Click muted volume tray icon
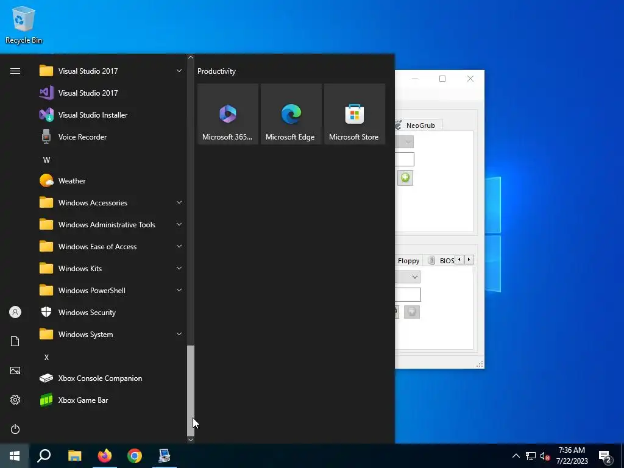The image size is (624, 468). tap(545, 456)
